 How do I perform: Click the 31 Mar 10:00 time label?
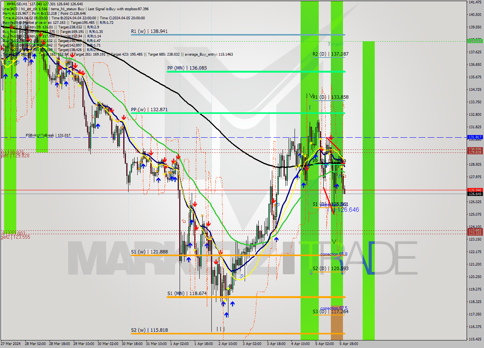pyautogui.click(x=156, y=344)
